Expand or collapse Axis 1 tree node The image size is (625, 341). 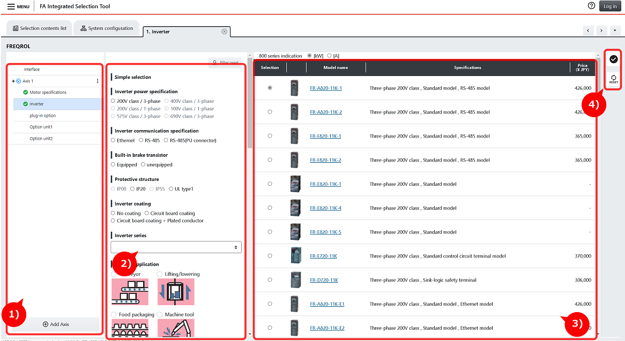coord(13,81)
